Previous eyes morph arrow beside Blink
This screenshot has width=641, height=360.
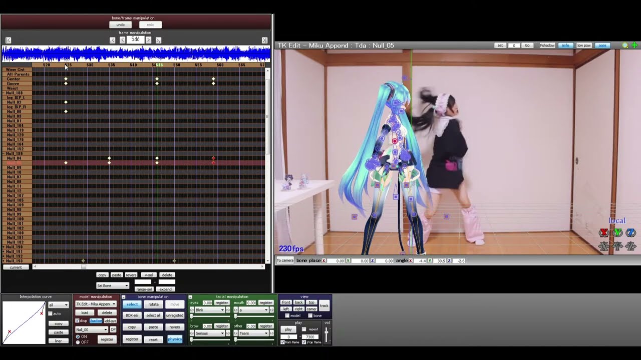click(192, 310)
